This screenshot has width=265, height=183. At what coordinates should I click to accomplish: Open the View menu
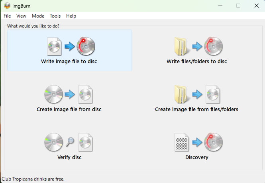click(x=21, y=16)
